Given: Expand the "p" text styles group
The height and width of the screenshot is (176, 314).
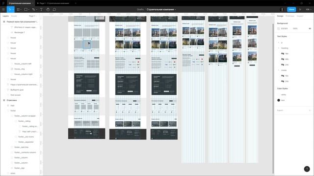Looking at the screenshot, I should coord(279,43).
